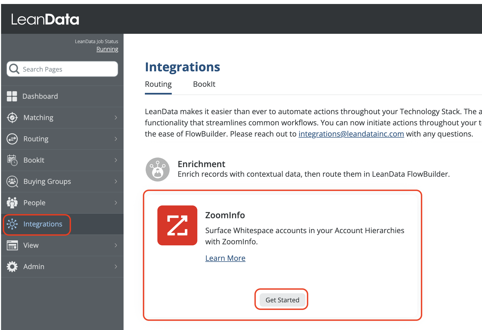
Task: Click the Matching target icon in sidebar
Action: (x=12, y=118)
